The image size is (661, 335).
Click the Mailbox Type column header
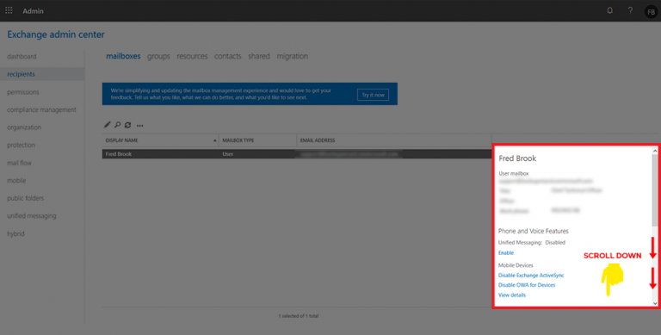(257, 140)
